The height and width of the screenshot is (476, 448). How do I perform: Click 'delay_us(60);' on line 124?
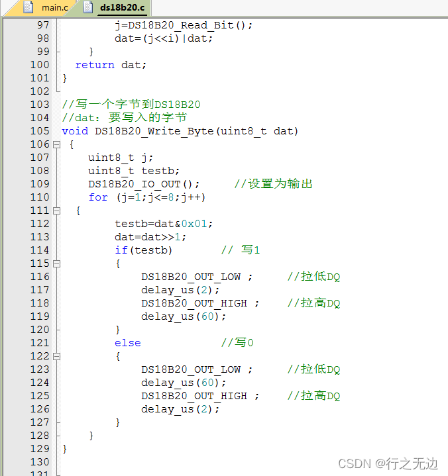click(184, 383)
